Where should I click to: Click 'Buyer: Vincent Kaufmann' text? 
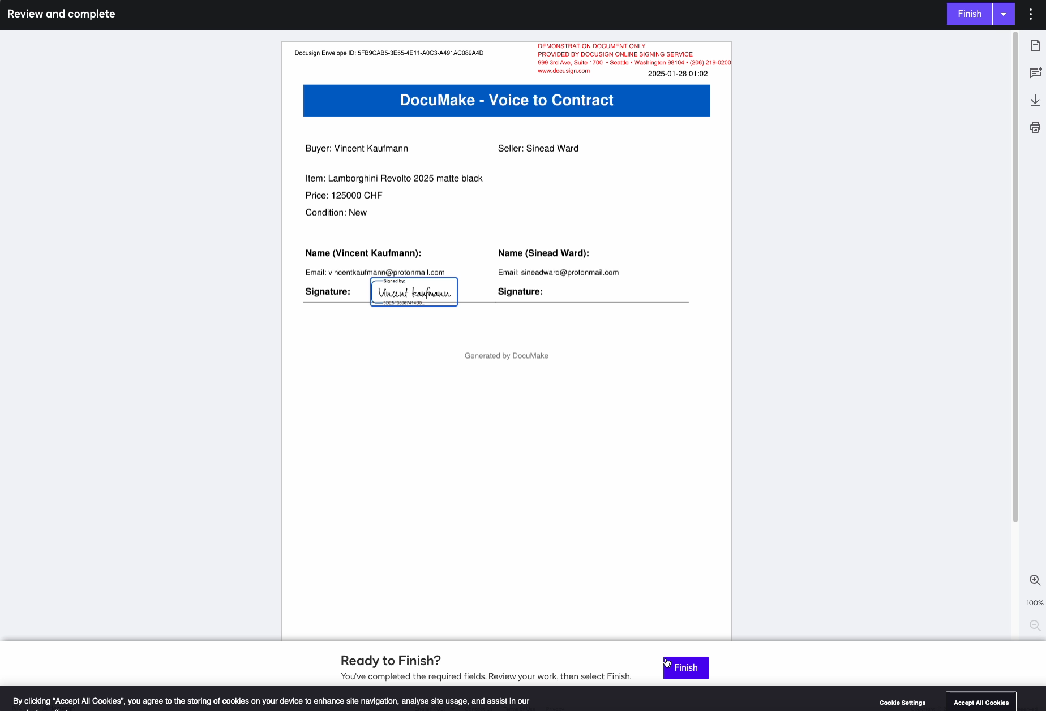357,148
